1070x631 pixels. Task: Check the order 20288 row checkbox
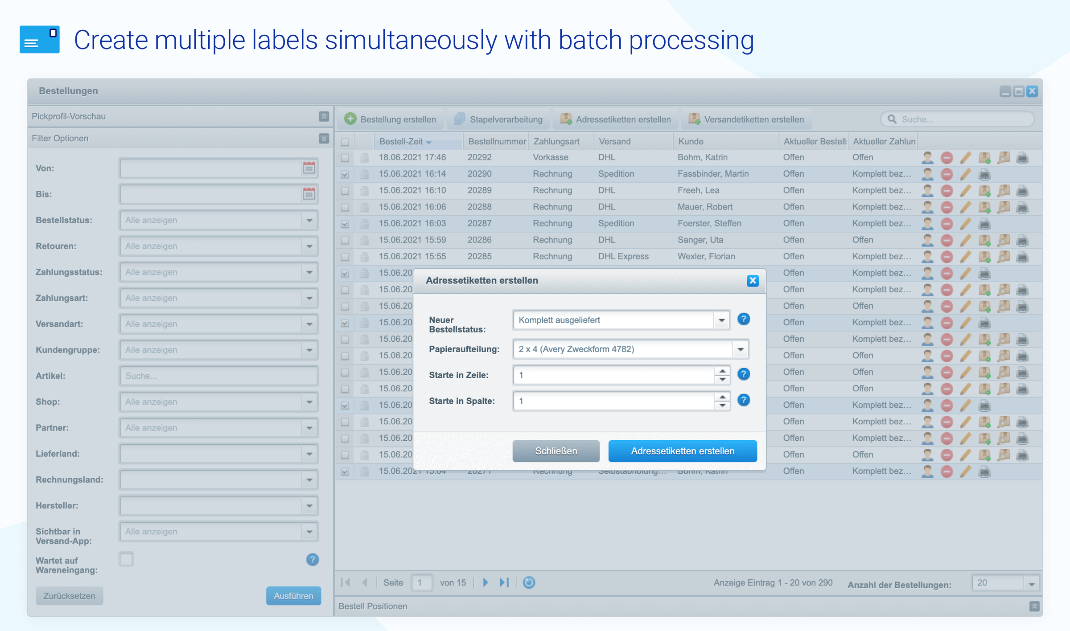click(x=345, y=207)
